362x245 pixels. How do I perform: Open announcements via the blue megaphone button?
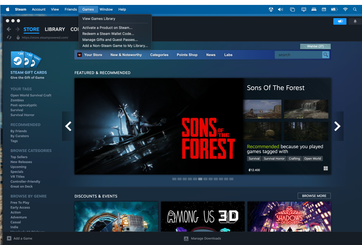click(x=340, y=21)
